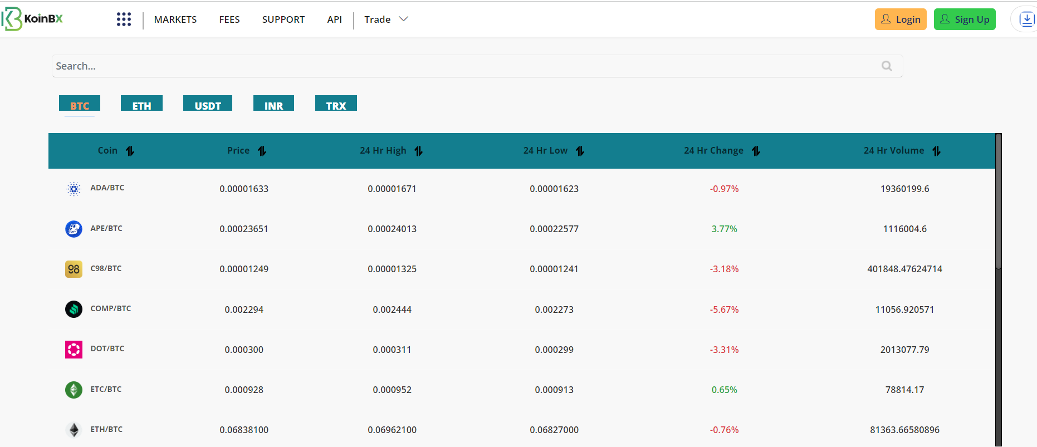Click the C98 coin icon

pyautogui.click(x=74, y=269)
